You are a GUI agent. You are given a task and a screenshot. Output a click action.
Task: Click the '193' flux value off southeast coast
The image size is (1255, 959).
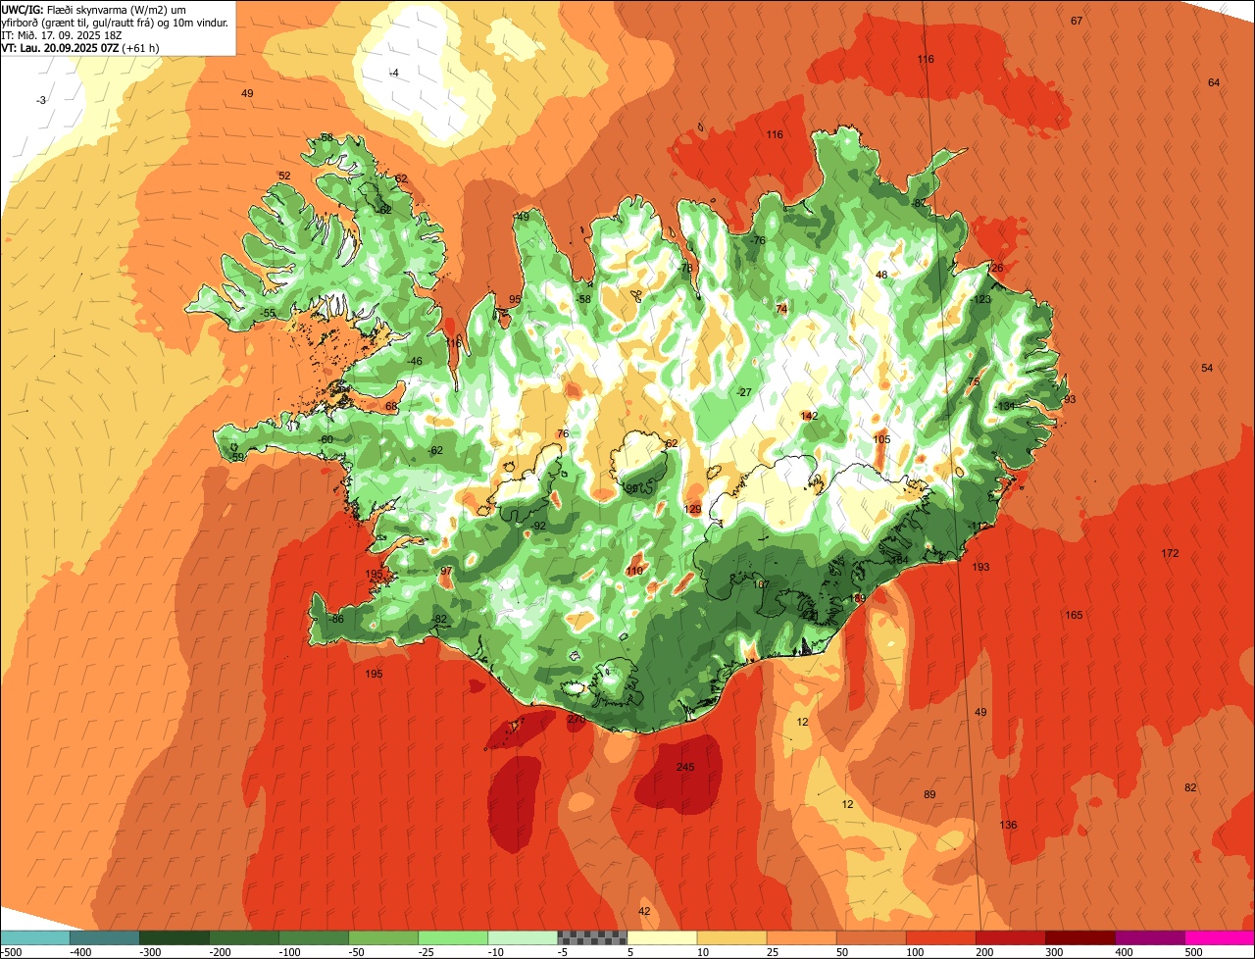point(980,568)
